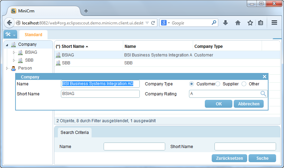
Task: Open the Search Criteria tab
Action: tap(75, 132)
